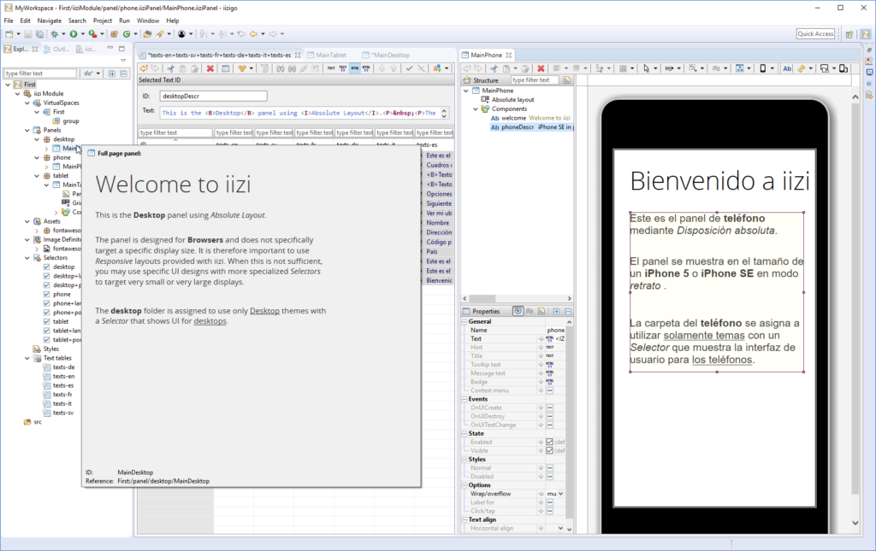This screenshot has height=551, width=876.
Task: Click the Save icon in main toolbar
Action: click(28, 34)
